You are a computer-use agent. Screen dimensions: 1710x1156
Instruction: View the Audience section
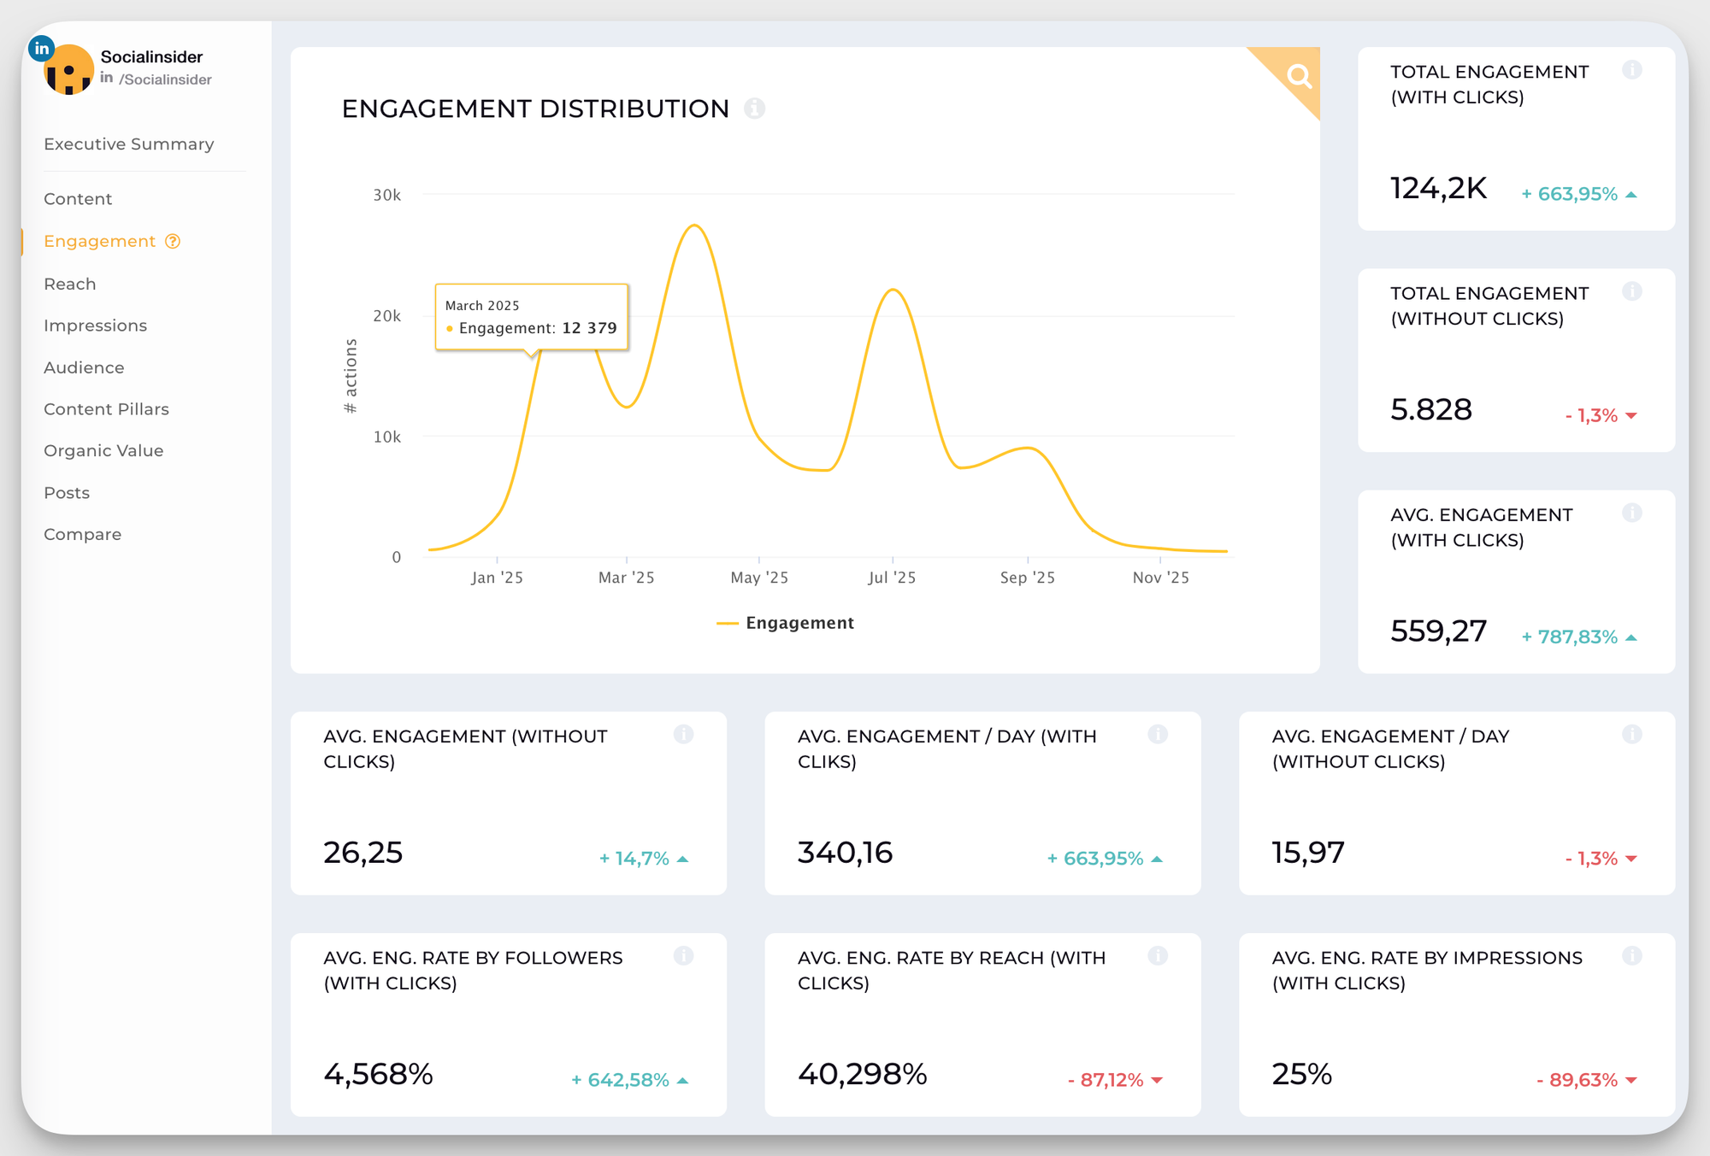pos(83,367)
